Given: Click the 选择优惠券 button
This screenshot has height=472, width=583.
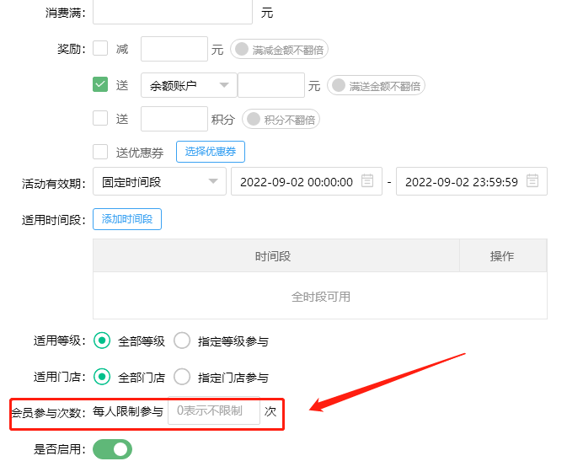Looking at the screenshot, I should (211, 152).
